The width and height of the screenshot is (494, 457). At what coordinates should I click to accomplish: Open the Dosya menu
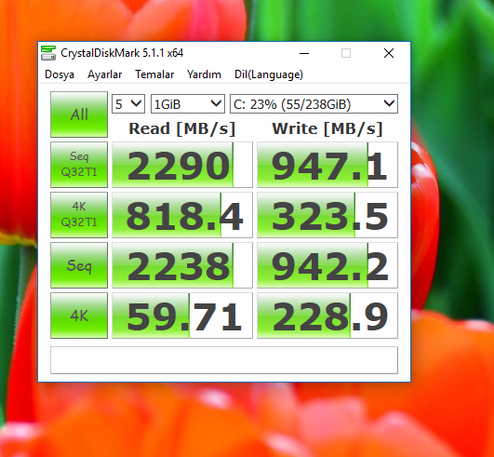60,74
